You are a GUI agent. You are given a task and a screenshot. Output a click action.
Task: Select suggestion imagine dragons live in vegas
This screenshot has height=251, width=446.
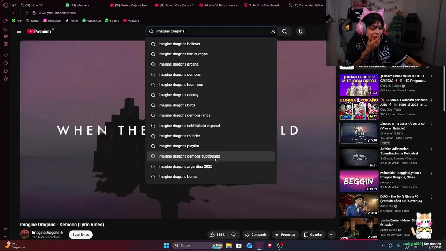point(211,54)
